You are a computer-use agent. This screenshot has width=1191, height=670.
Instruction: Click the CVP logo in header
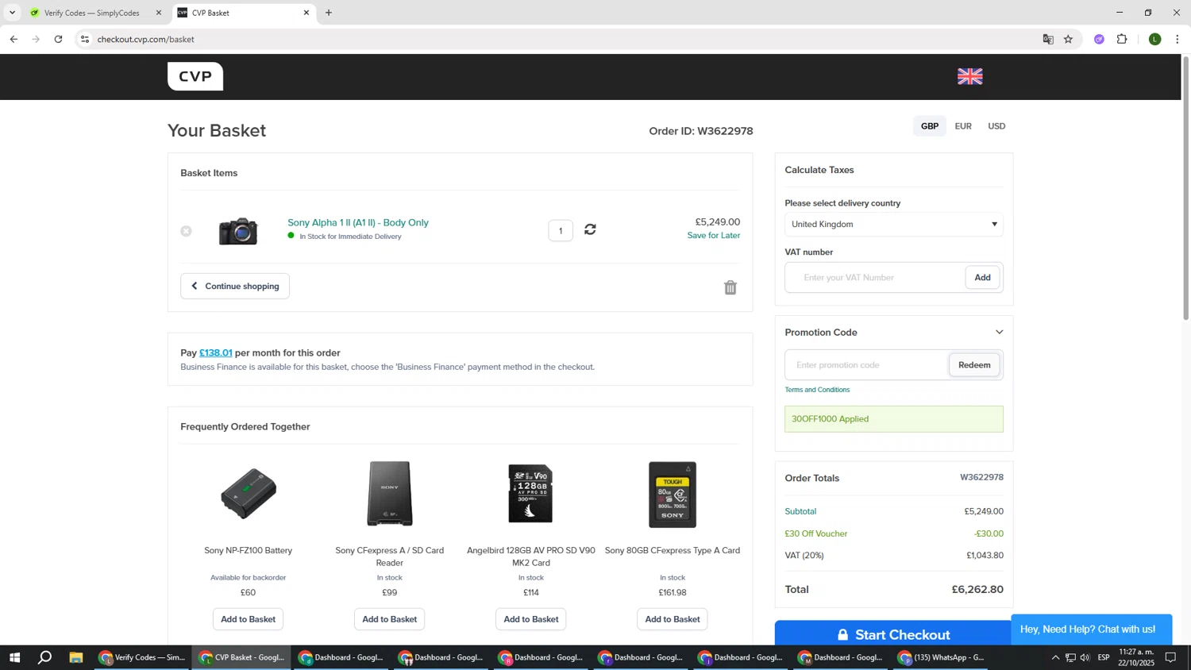[195, 76]
